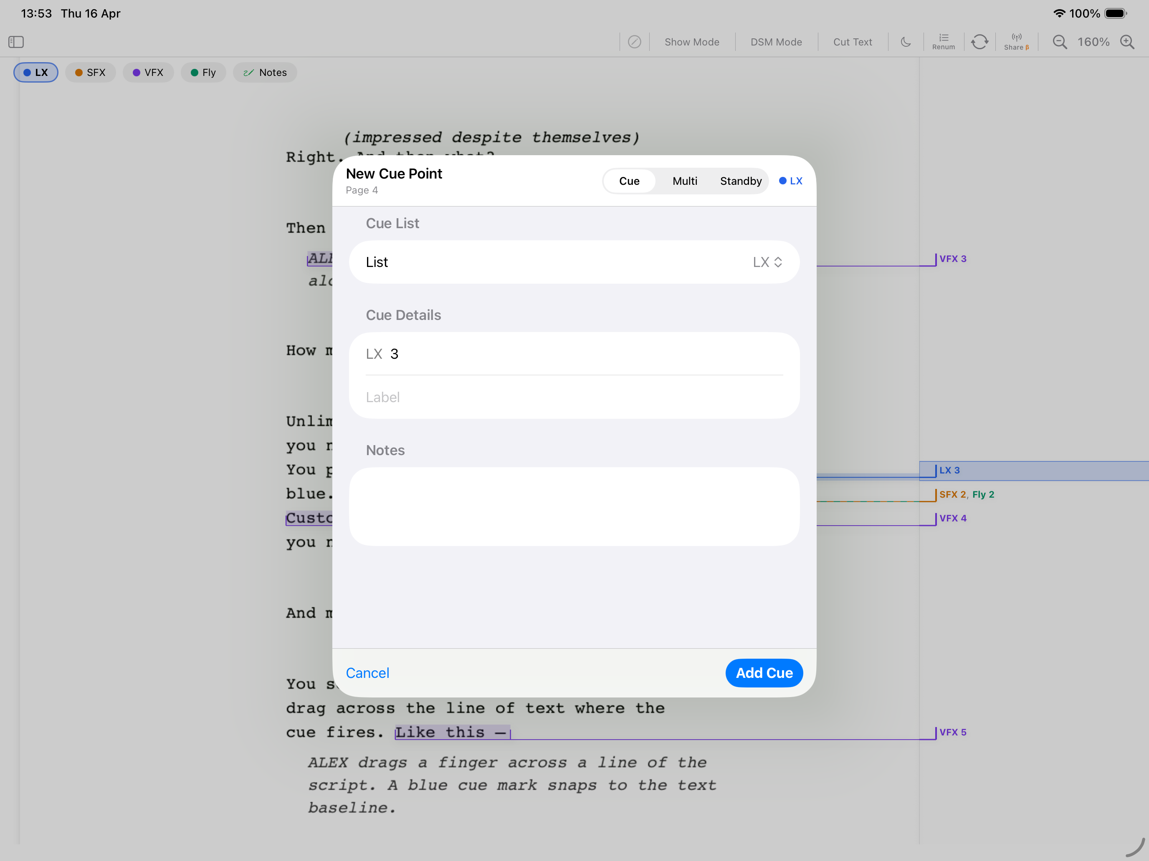This screenshot has width=1149, height=861.
Task: Switch to the Multi tab
Action: click(x=685, y=181)
